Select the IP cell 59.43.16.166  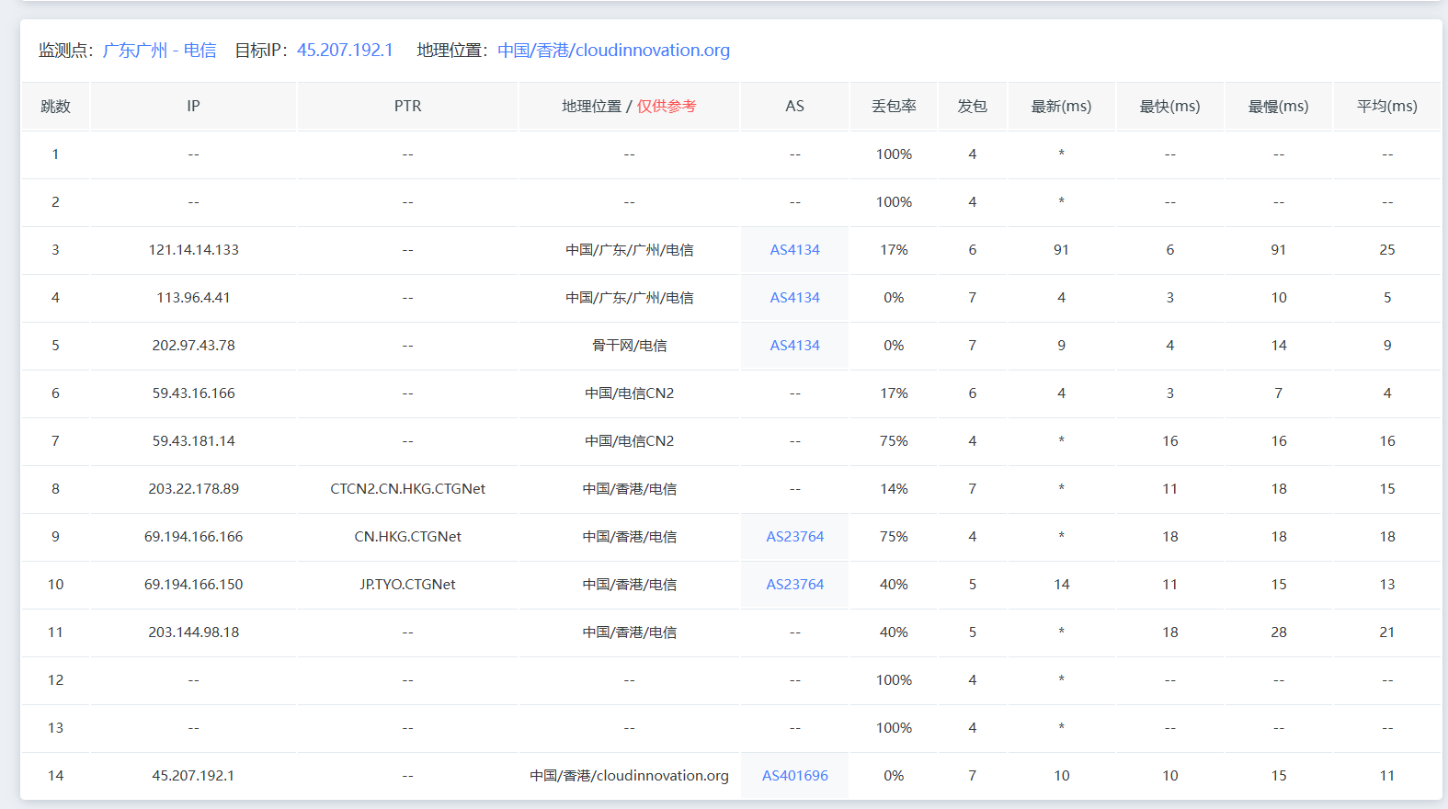pos(193,393)
